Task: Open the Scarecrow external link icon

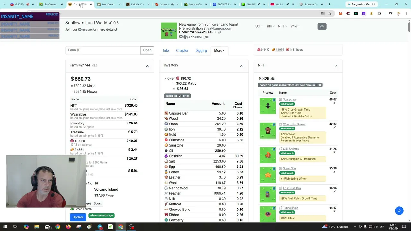Action: 281,99
